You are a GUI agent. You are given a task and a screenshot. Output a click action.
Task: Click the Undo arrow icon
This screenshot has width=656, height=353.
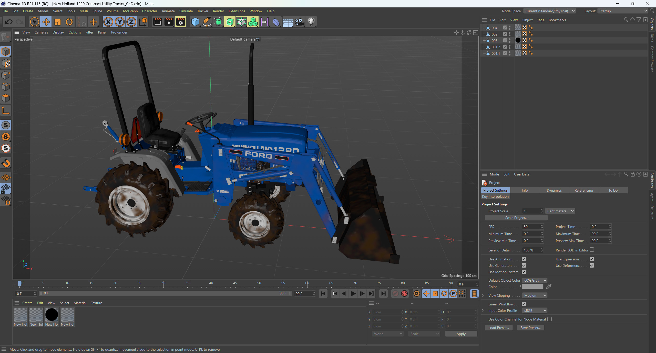click(x=8, y=22)
